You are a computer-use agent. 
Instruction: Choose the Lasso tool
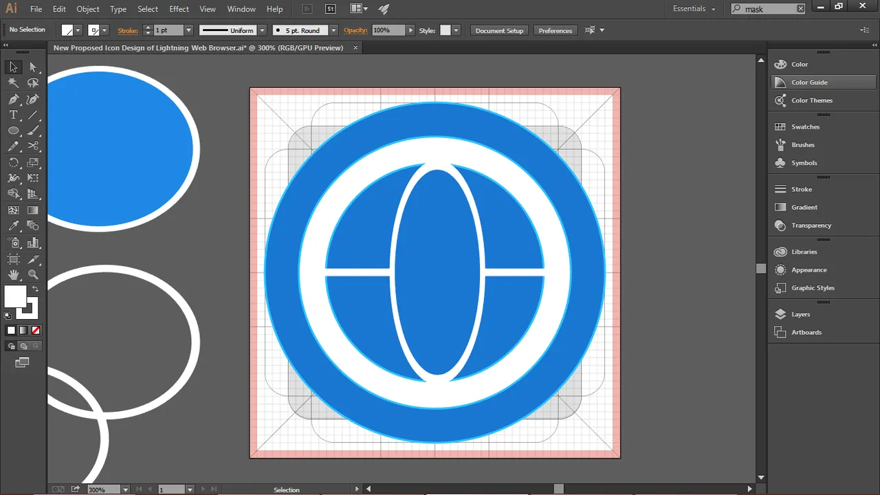point(33,82)
